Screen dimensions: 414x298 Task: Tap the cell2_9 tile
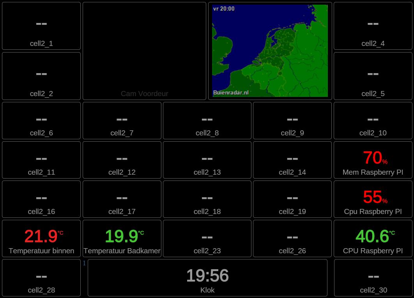292,121
